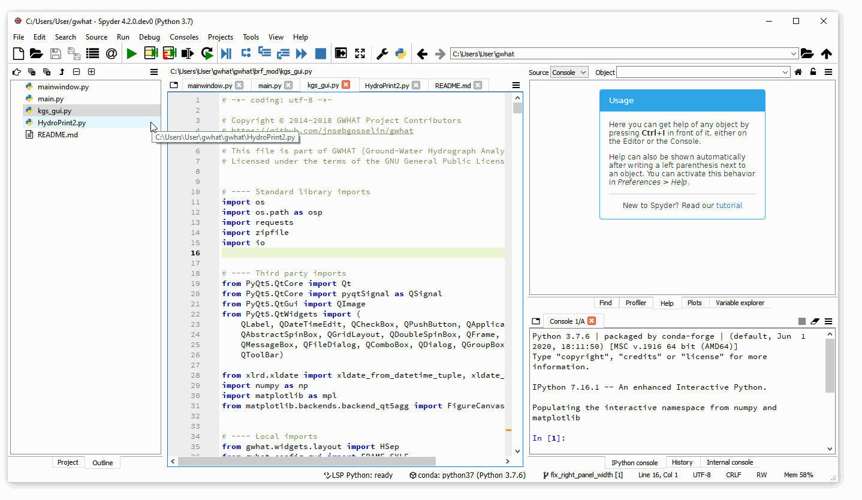862x500 pixels.
Task: Open the Debug menu
Action: [x=149, y=37]
